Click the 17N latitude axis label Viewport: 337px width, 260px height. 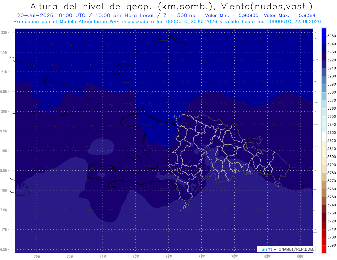coord(4,230)
